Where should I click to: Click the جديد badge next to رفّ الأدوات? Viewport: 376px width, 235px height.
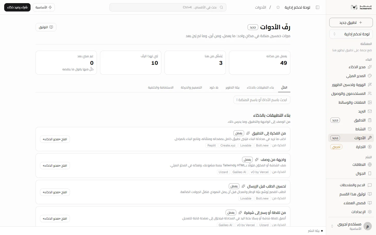click(253, 27)
